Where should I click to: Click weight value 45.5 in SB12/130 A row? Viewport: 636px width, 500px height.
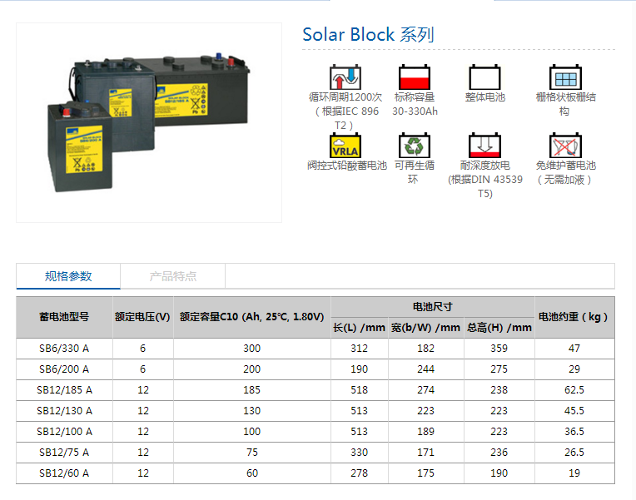click(574, 411)
